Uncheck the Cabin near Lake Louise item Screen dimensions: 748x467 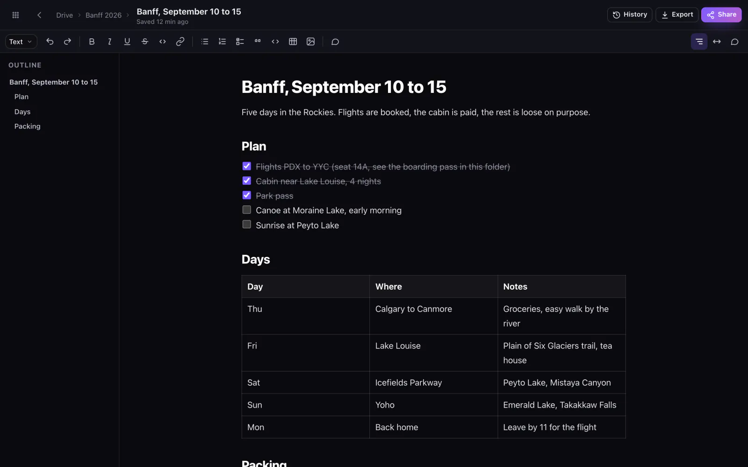coord(247,181)
